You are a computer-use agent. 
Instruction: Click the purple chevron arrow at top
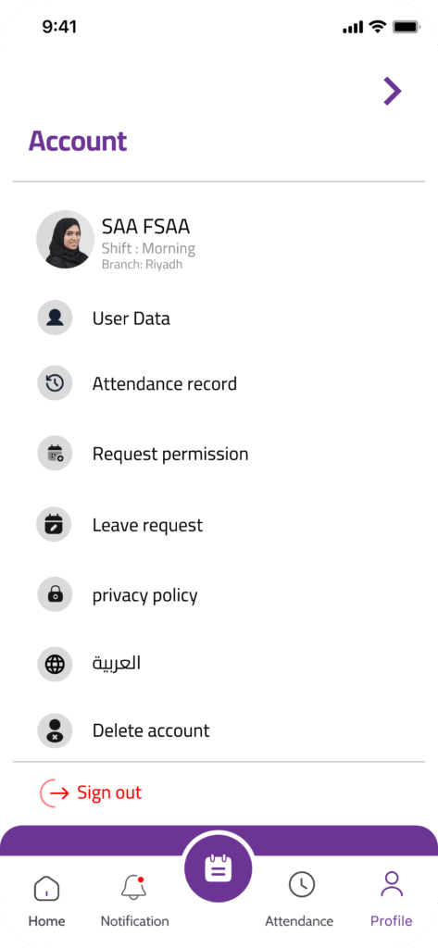coord(393,92)
